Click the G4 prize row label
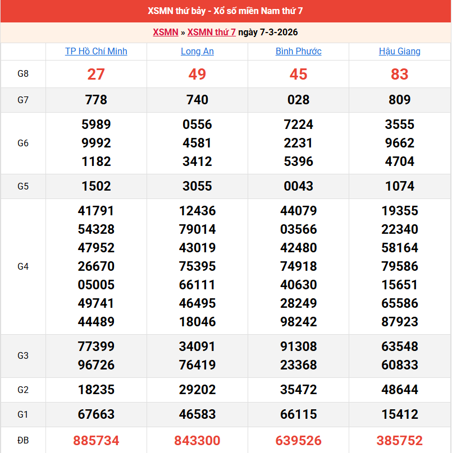Viewport: 452px width, 453px height. 23,266
